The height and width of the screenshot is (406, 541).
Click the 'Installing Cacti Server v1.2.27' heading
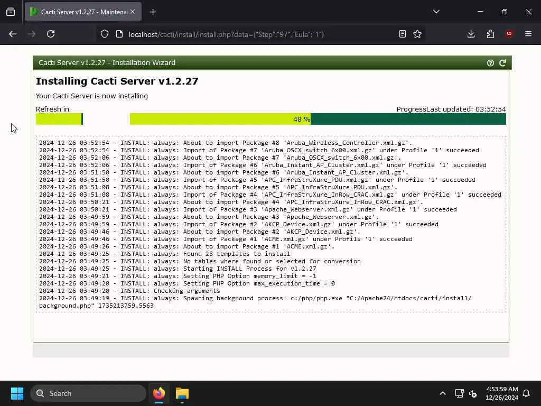click(117, 81)
